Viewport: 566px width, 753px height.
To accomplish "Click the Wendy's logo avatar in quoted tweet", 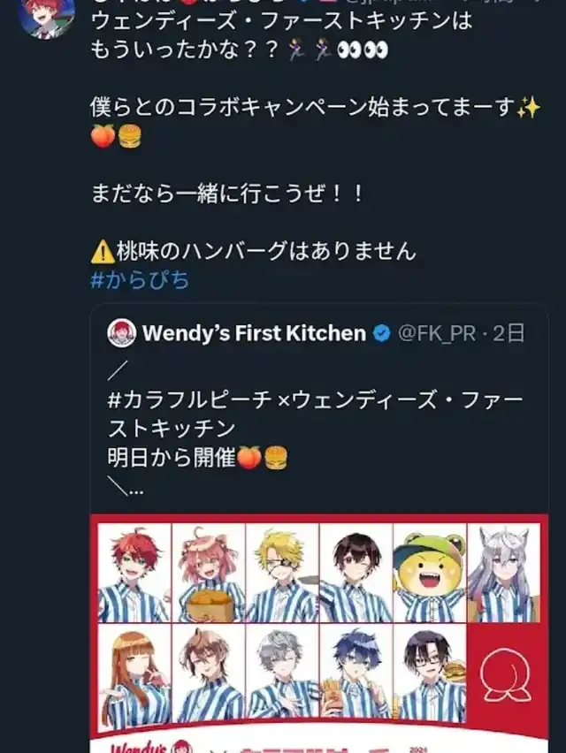I will pyautogui.click(x=121, y=333).
